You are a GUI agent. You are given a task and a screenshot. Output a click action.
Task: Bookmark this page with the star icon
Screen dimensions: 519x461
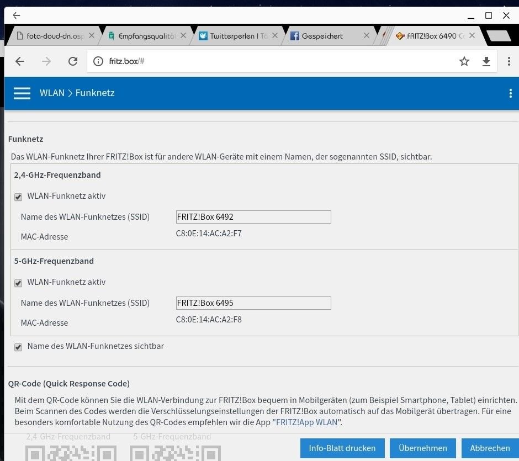pos(464,61)
